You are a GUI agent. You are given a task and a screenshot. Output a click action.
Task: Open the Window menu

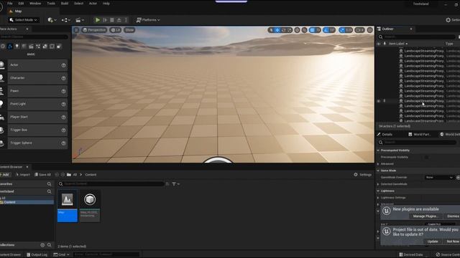coord(35,4)
